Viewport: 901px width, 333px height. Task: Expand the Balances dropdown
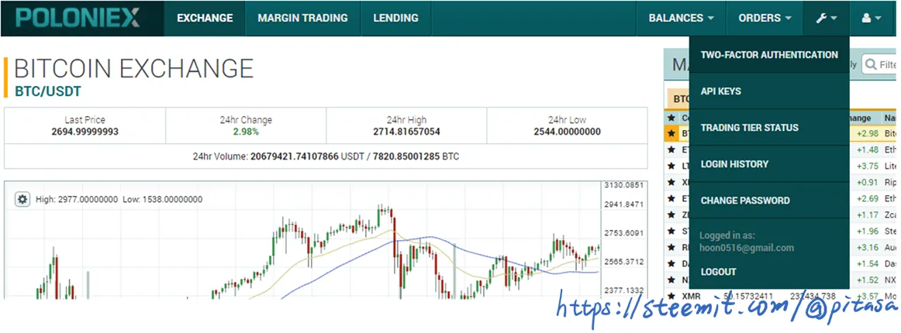tap(681, 19)
